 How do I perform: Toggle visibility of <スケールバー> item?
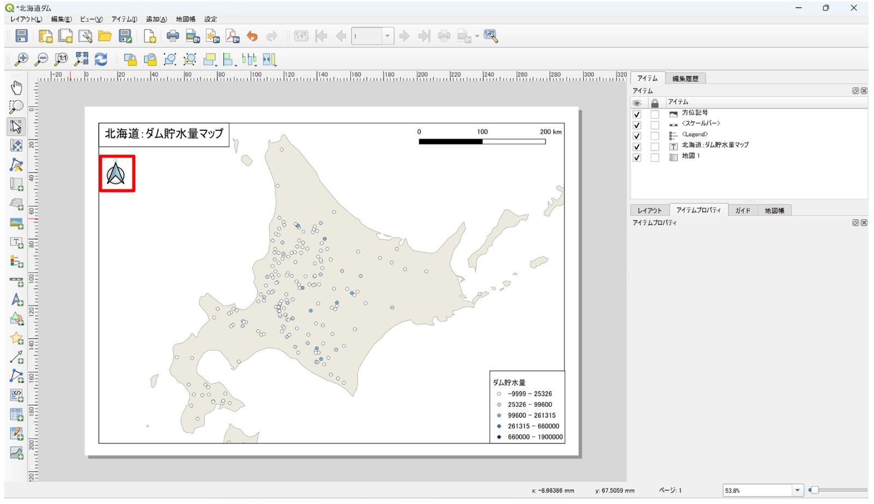coord(637,125)
